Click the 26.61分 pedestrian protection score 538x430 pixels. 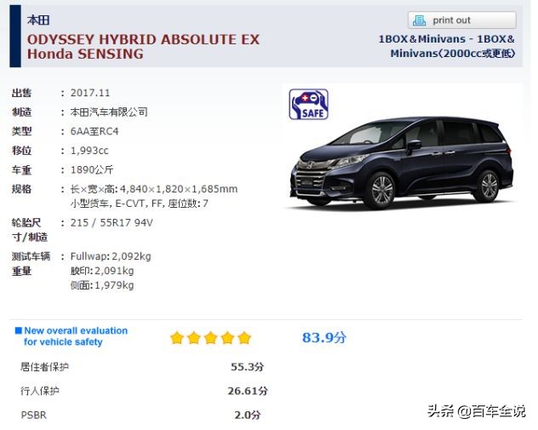248,391
